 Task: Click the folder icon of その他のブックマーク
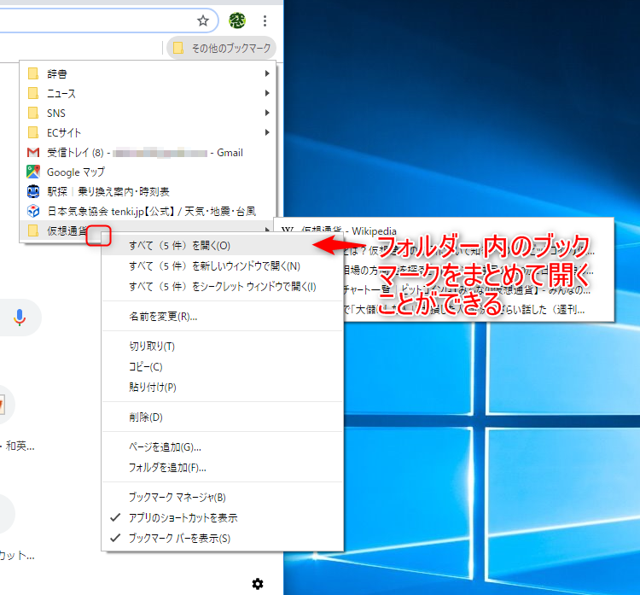tap(178, 48)
